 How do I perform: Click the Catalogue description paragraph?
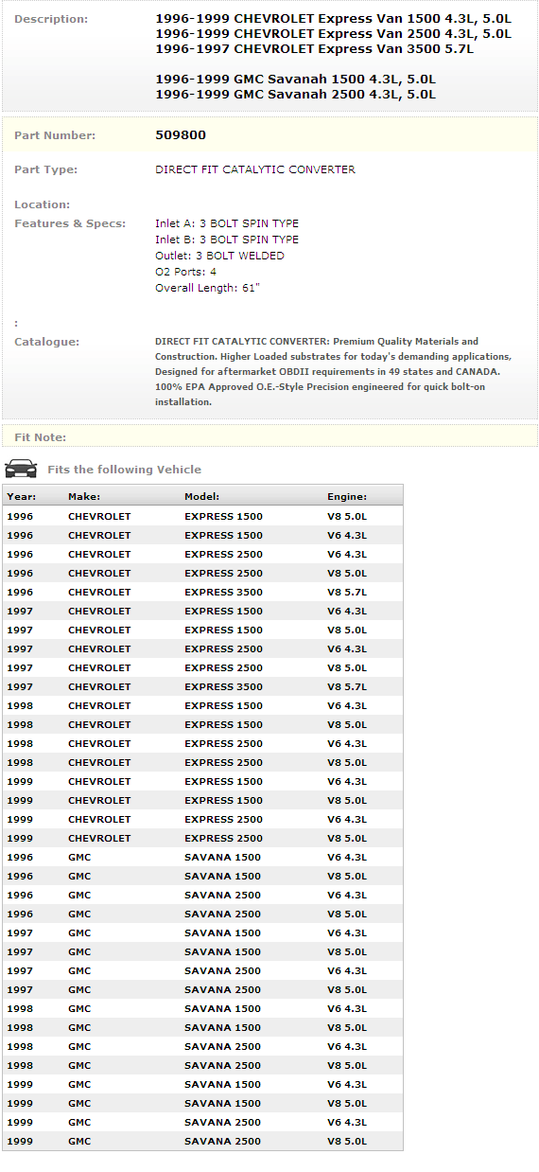[x=333, y=371]
